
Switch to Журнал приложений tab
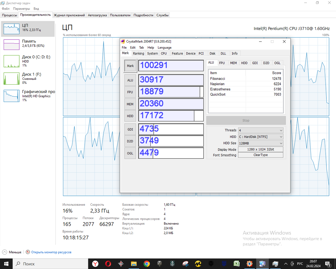coord(69,15)
